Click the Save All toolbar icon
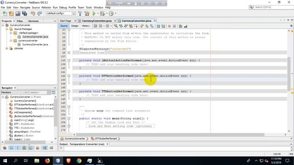The height and width of the screenshot is (165, 294). coord(24,13)
